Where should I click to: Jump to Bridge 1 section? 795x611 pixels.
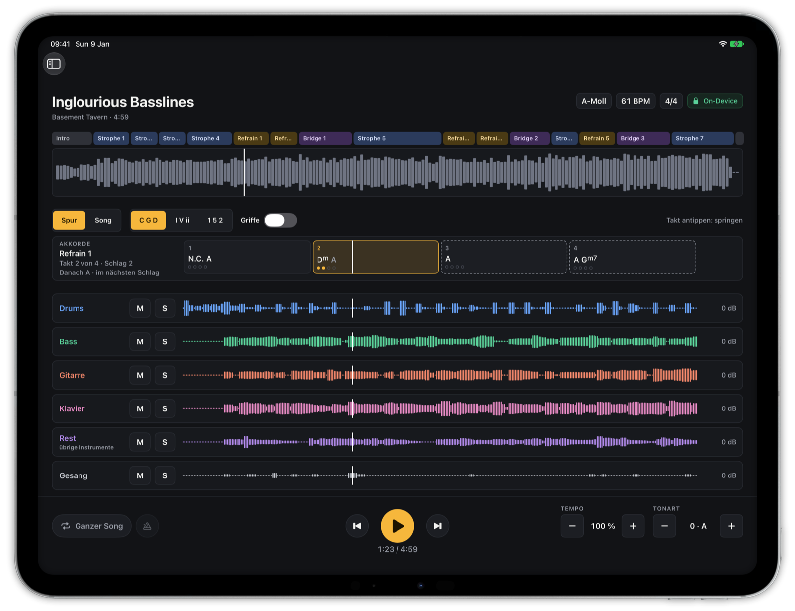point(325,138)
